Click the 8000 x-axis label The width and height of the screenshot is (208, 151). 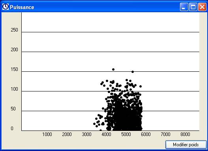pyautogui.click(x=185, y=134)
